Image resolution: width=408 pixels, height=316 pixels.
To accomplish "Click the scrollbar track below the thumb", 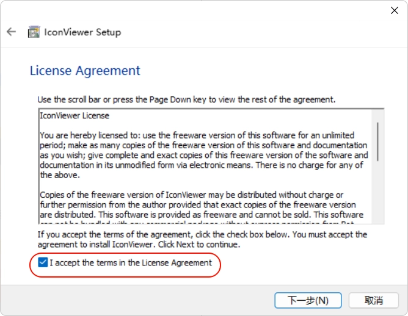I will pyautogui.click(x=377, y=192).
